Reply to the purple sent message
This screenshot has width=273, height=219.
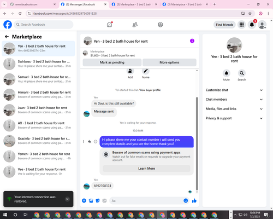90,142
